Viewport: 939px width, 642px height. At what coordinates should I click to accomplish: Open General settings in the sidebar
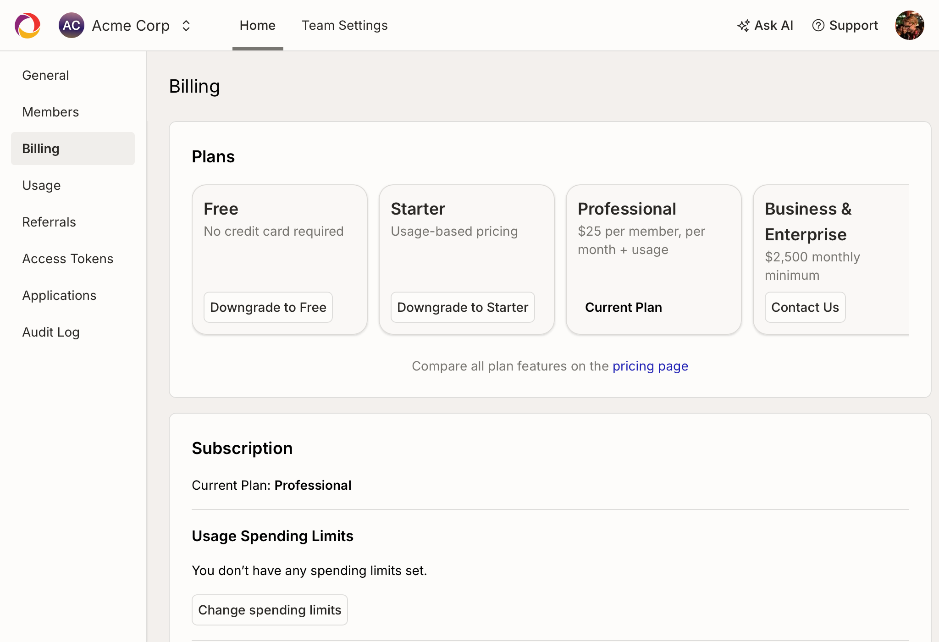pos(45,75)
